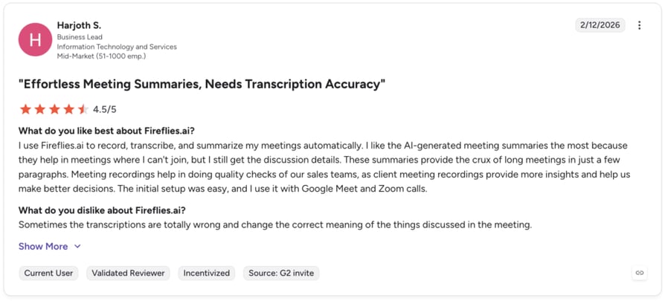Copy the review link via chain icon

pyautogui.click(x=640, y=273)
